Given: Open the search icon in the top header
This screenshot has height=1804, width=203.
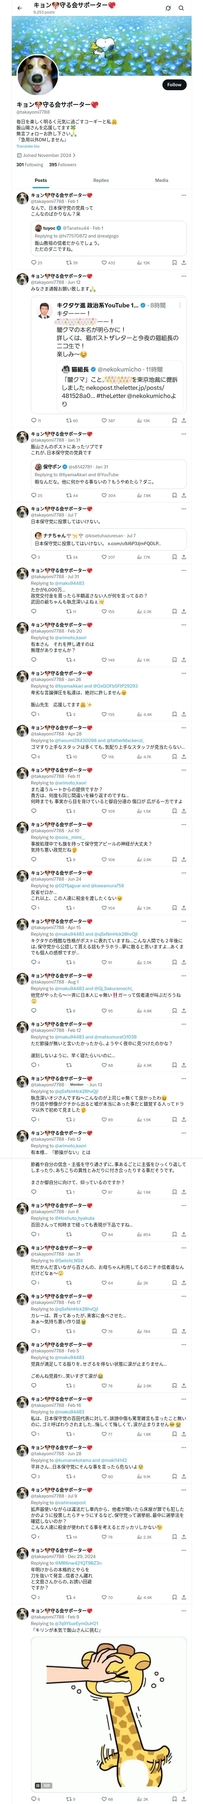Looking at the screenshot, I should click(181, 8).
